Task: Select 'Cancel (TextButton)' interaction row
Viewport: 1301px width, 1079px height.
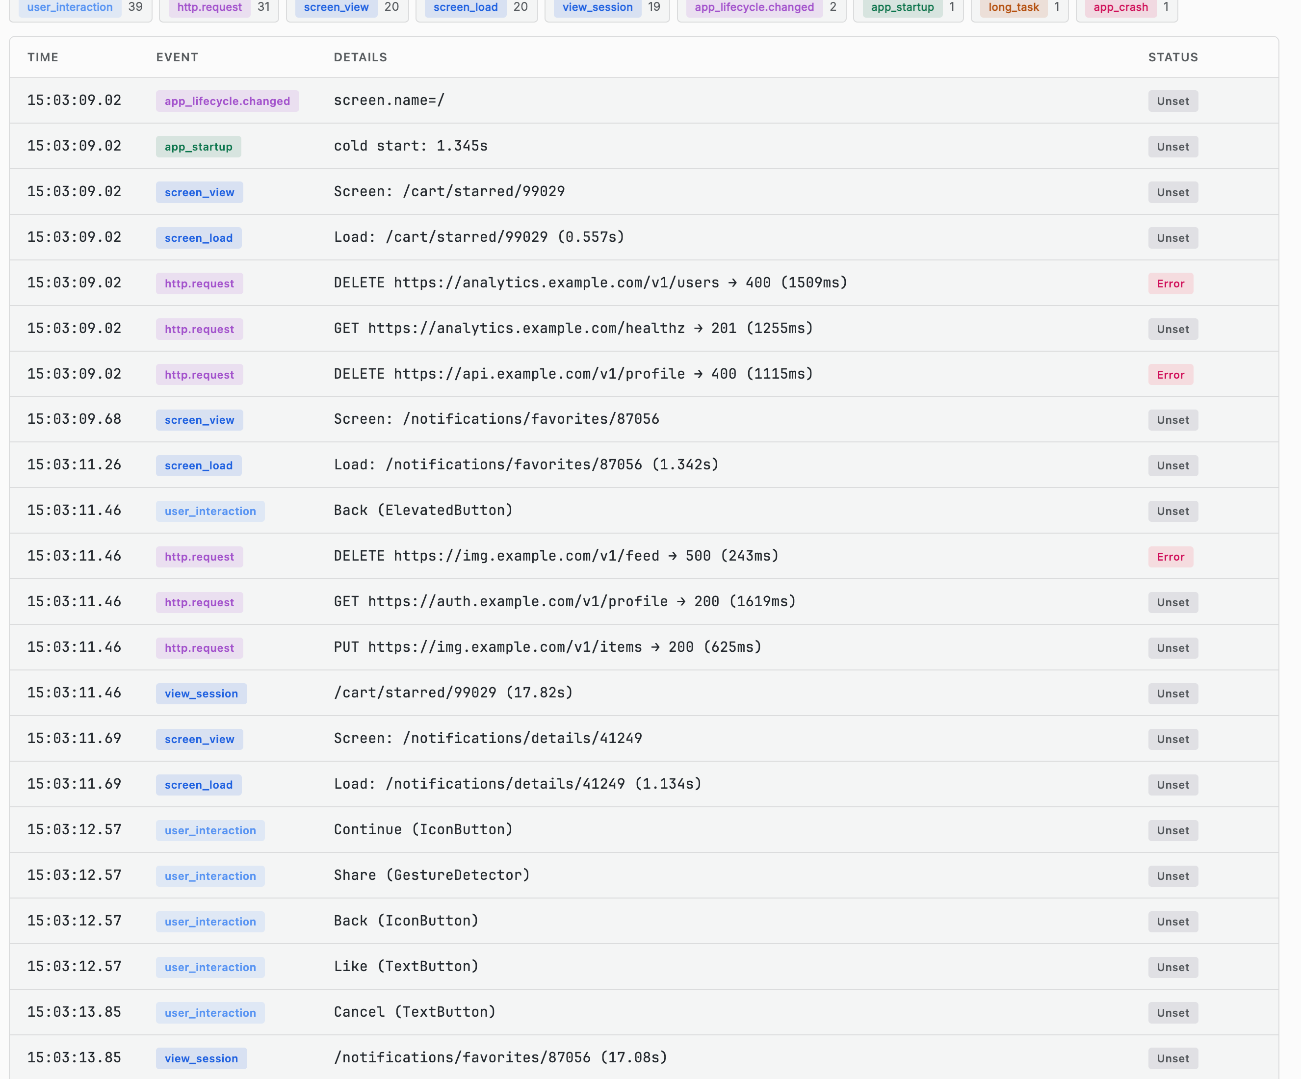Action: 644,1012
